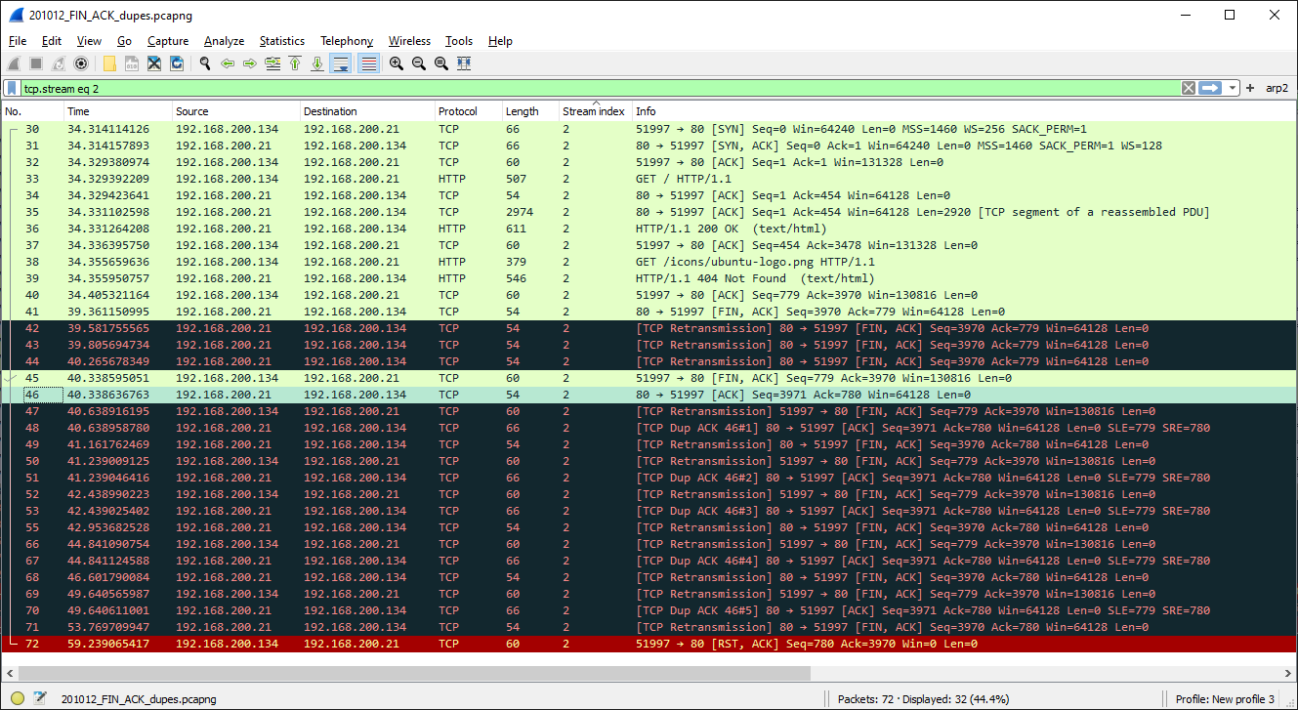
Task: Sort by the No. column header
Action: (x=32, y=111)
